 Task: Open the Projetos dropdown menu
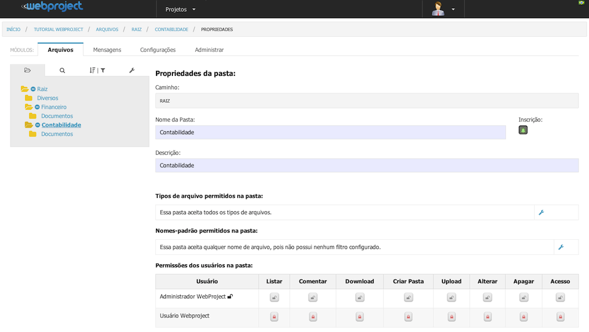click(181, 9)
